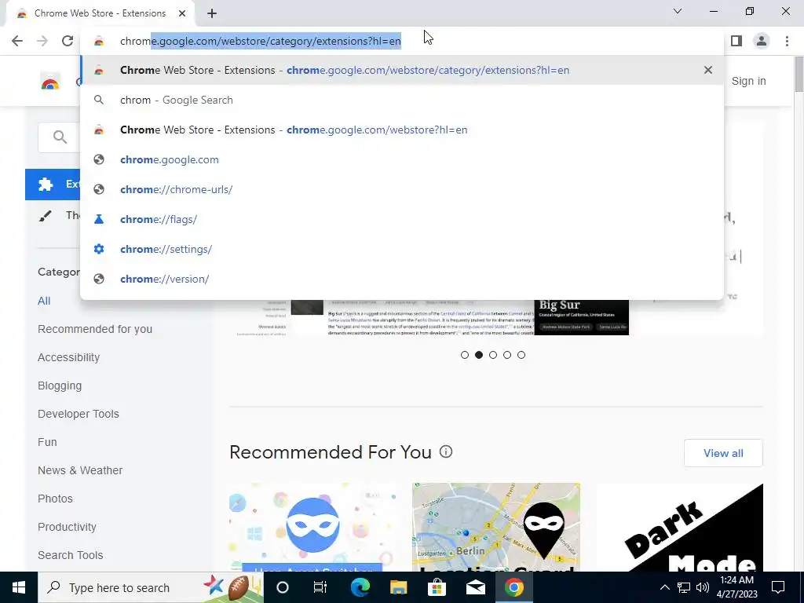
Task: Open Microsoft Store from taskbar
Action: [437, 587]
